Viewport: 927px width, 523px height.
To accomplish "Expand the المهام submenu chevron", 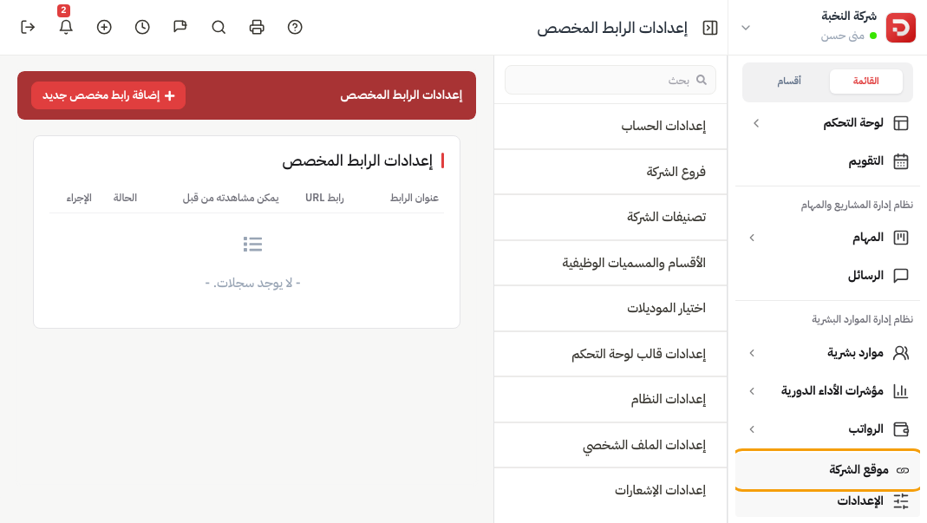I will point(752,238).
